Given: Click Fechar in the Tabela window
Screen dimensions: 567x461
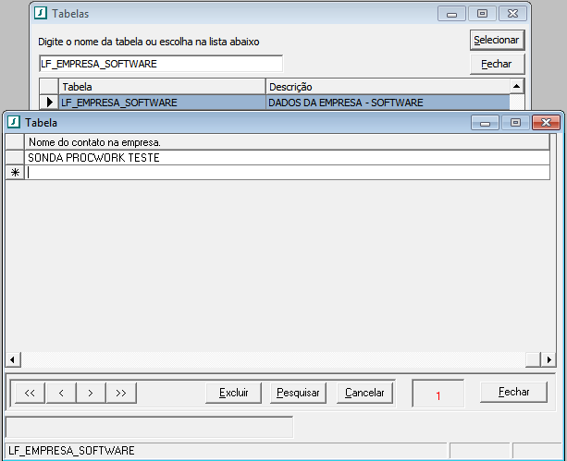Looking at the screenshot, I should (513, 392).
